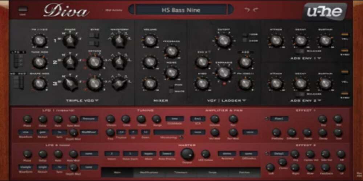Click the undo arrow icon
This screenshot has width=363, height=181.
click(x=247, y=10)
